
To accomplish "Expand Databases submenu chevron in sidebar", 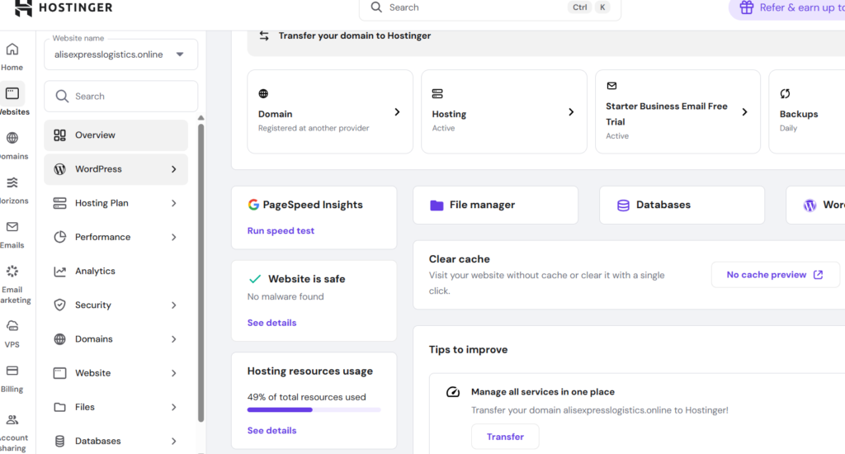I will [x=173, y=441].
